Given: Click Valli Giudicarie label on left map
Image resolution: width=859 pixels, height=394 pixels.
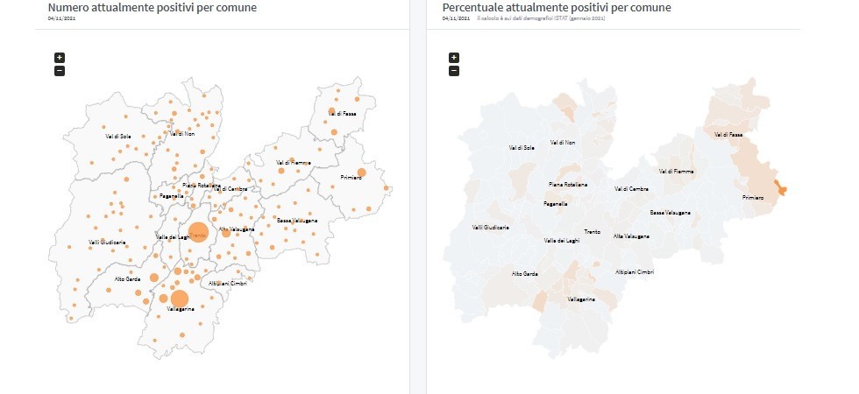Looking at the screenshot, I should pyautogui.click(x=107, y=242).
